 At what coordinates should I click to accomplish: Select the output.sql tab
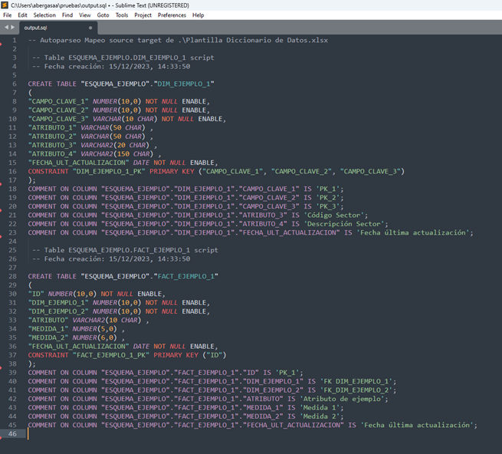tap(57, 28)
